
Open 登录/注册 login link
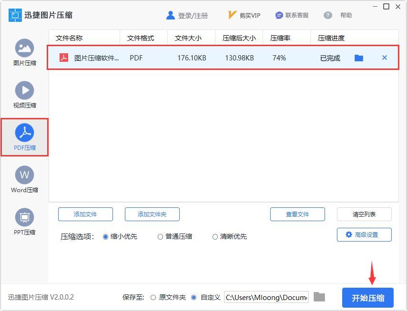[x=193, y=16]
